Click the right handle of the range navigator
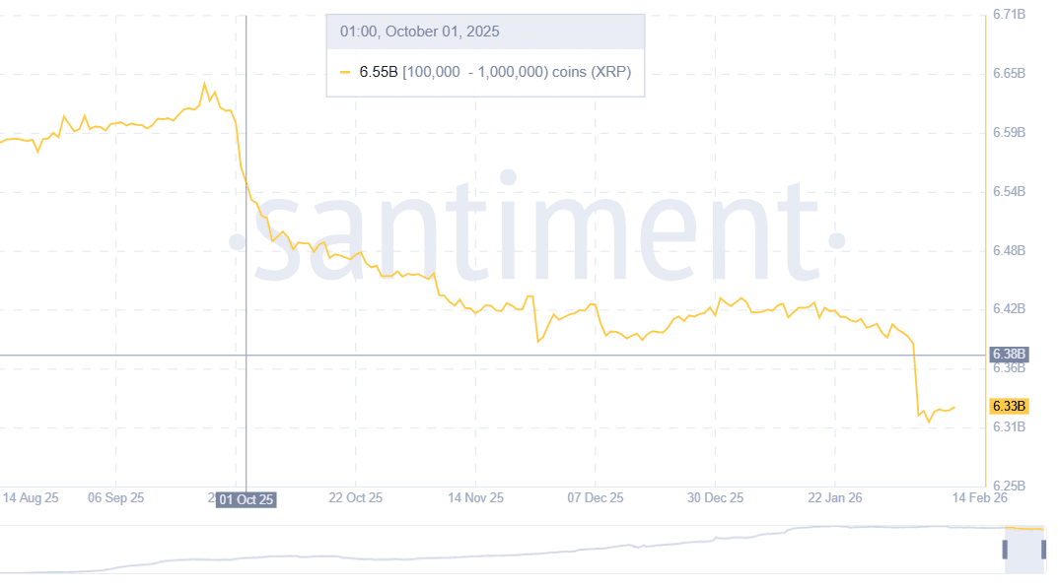The height and width of the screenshot is (586, 1058). (x=1043, y=549)
